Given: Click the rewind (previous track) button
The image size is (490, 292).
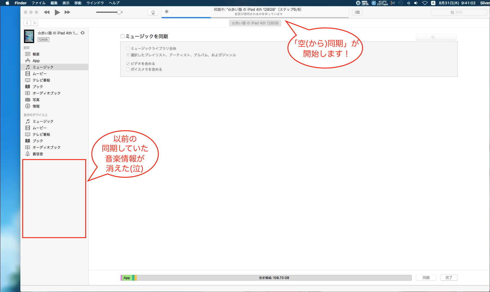Looking at the screenshot, I should click(47, 12).
